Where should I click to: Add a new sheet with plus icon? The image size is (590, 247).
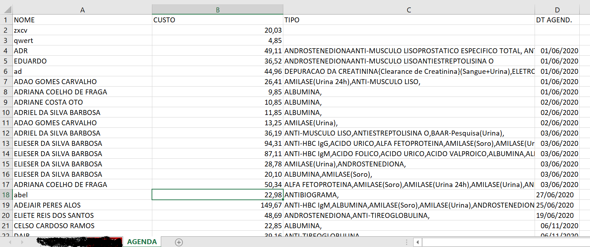click(x=179, y=242)
